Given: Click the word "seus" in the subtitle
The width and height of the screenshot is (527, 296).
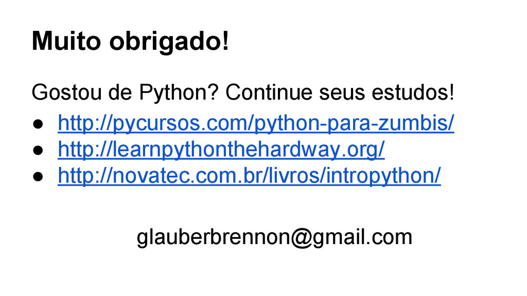Looking at the screenshot, I should [342, 93].
